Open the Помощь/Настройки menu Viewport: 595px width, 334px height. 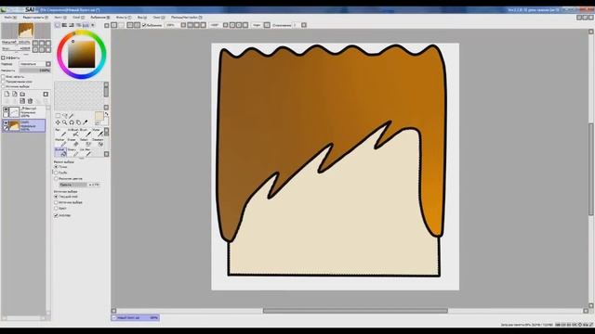pyautogui.click(x=186, y=18)
